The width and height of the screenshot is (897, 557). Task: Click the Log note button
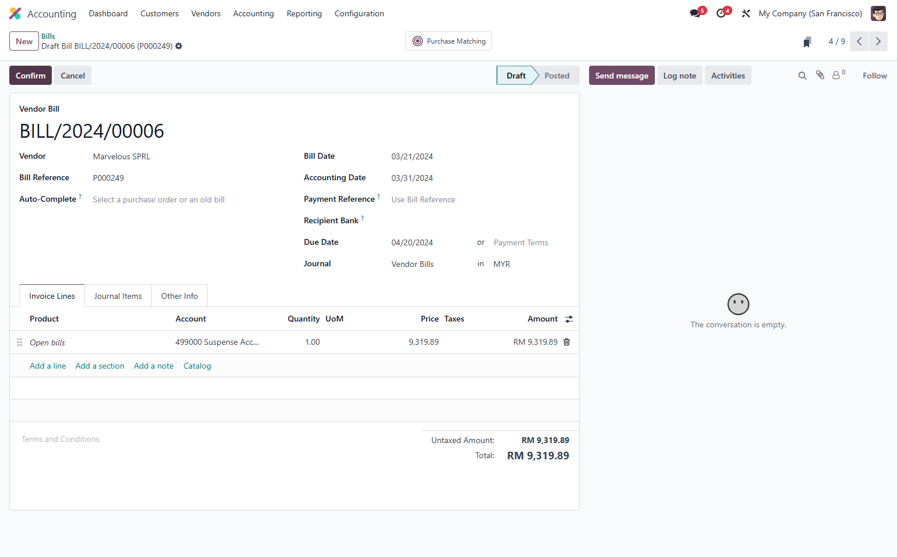point(679,76)
